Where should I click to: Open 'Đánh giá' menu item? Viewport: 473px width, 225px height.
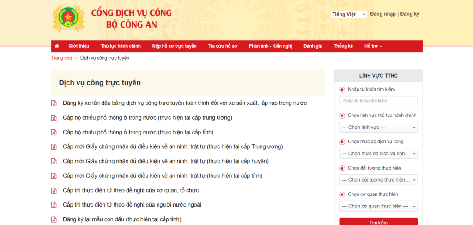click(x=313, y=46)
